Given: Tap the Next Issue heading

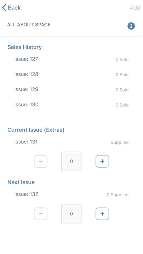Looking at the screenshot, I should click(x=21, y=182).
